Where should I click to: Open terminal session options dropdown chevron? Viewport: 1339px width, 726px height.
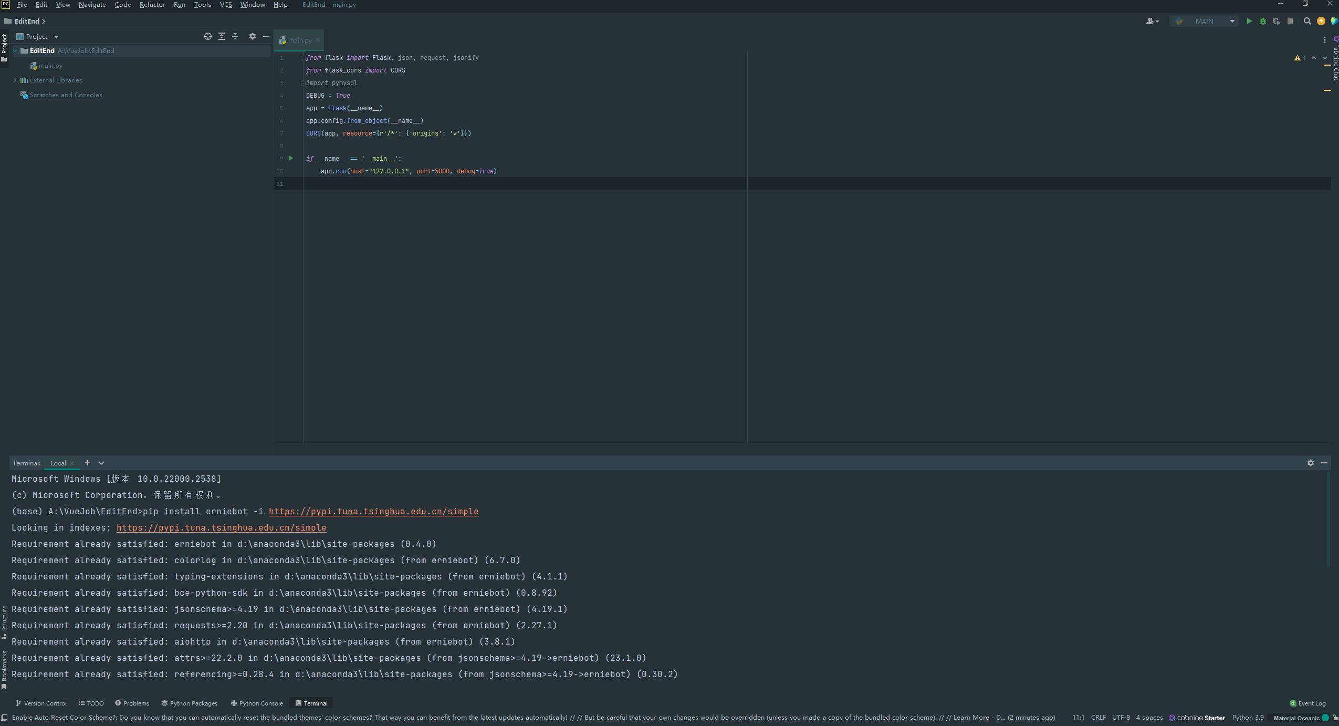coord(101,463)
